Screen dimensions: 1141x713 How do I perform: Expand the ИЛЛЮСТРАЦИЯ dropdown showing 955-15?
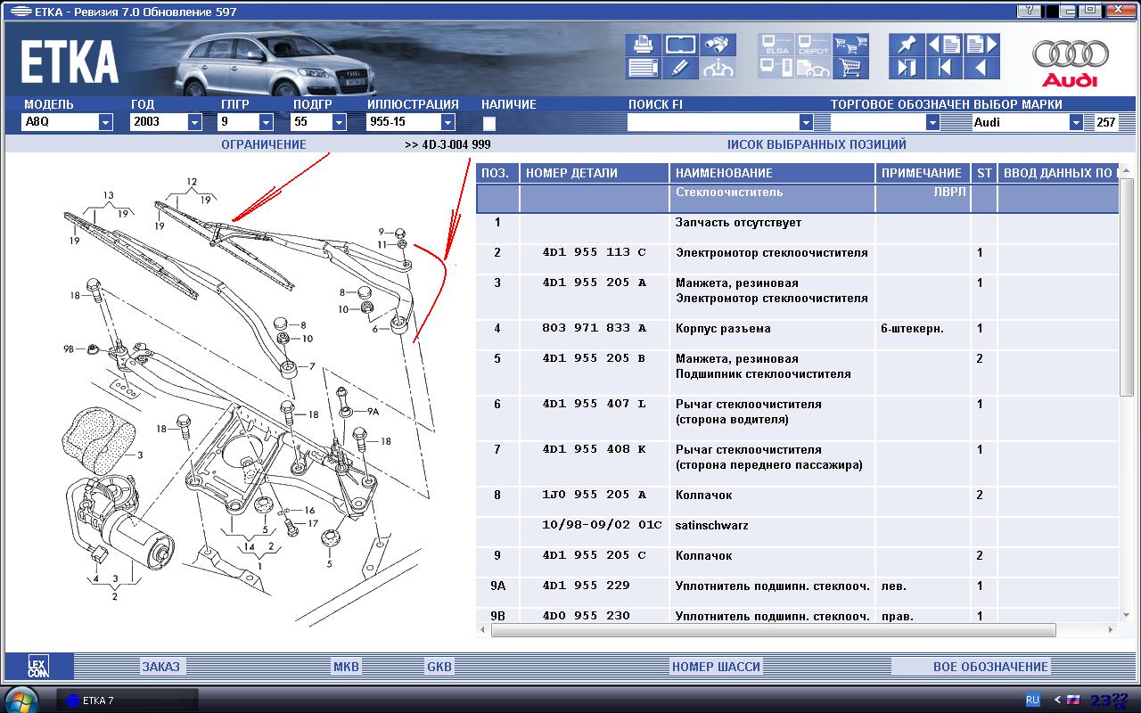447,122
